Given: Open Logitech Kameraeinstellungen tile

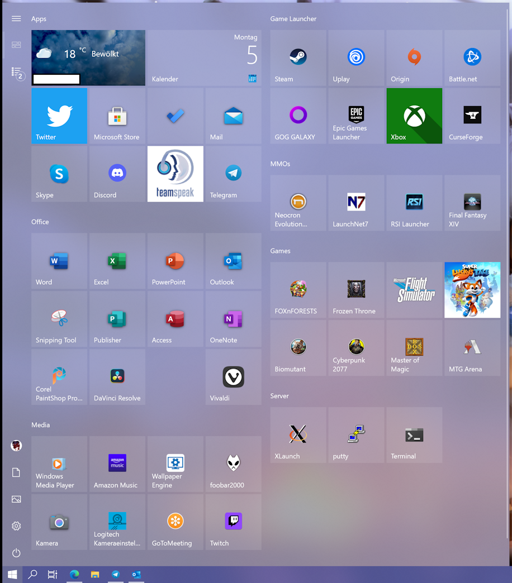Looking at the screenshot, I should pos(117,522).
